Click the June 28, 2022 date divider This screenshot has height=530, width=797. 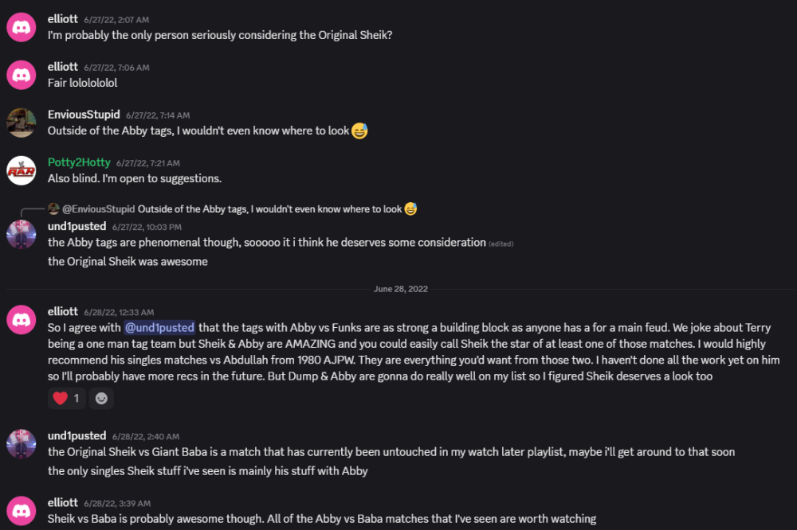tap(398, 288)
